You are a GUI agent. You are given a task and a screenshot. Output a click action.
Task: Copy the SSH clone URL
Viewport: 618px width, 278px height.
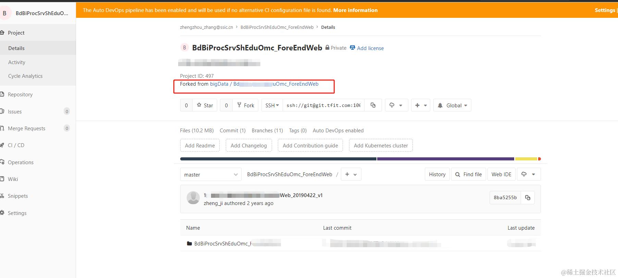pyautogui.click(x=373, y=105)
